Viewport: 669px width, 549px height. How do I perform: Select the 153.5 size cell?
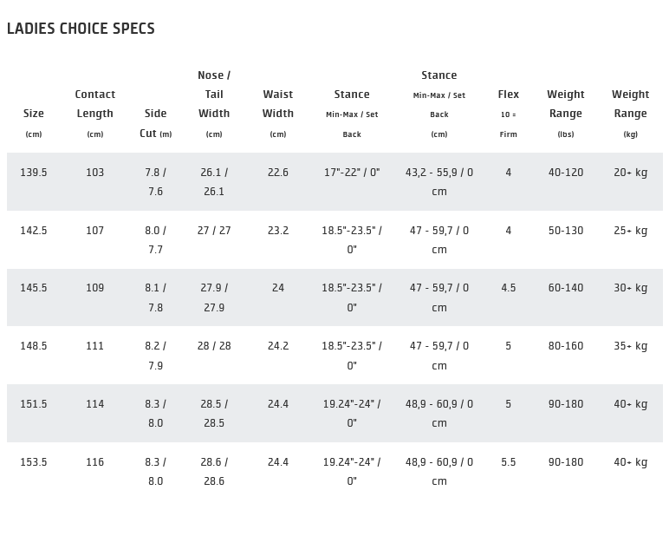pyautogui.click(x=34, y=462)
